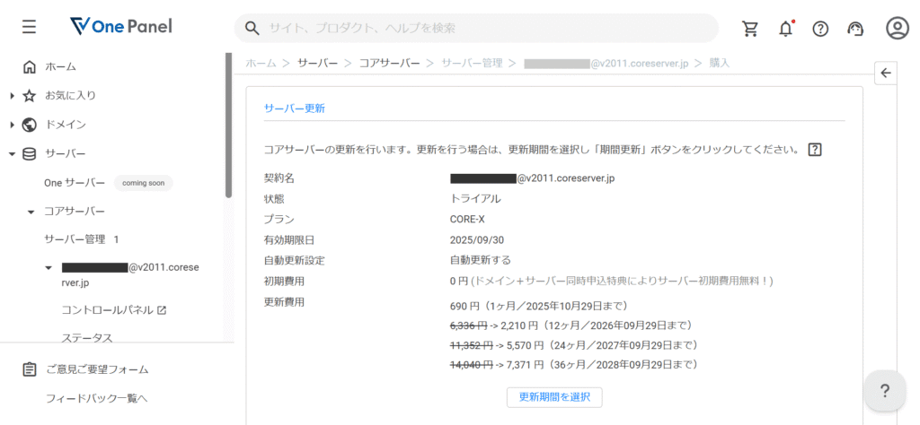Collapse the サーバー section
This screenshot has width=920, height=425.
12,154
